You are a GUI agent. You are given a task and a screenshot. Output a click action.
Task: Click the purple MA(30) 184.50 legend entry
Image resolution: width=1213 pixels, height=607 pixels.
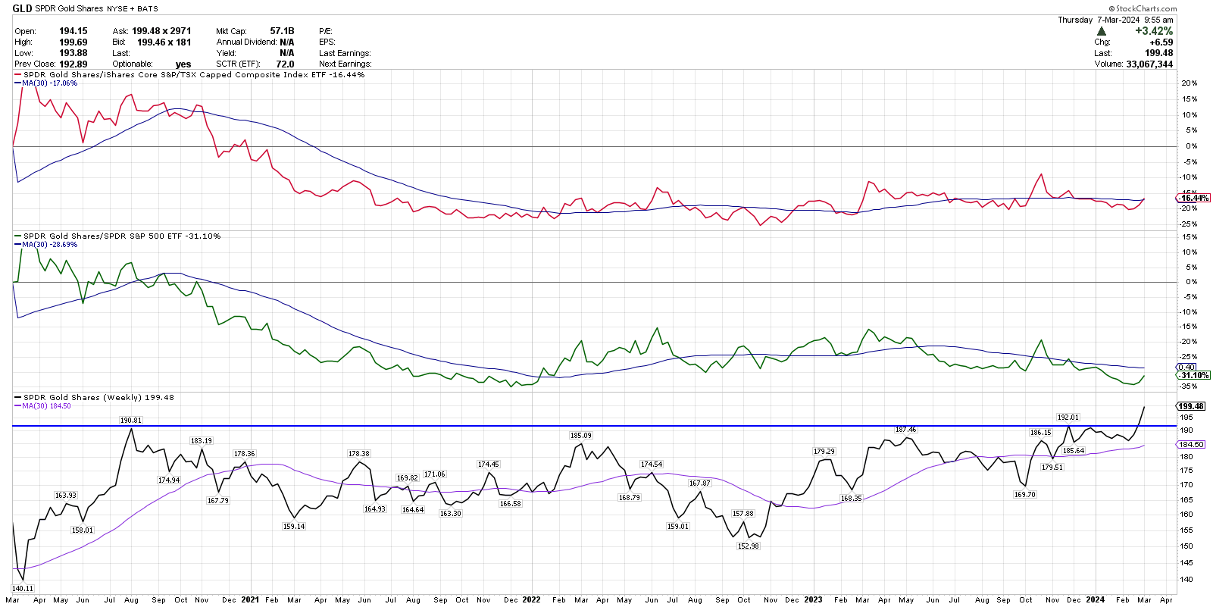(45, 406)
